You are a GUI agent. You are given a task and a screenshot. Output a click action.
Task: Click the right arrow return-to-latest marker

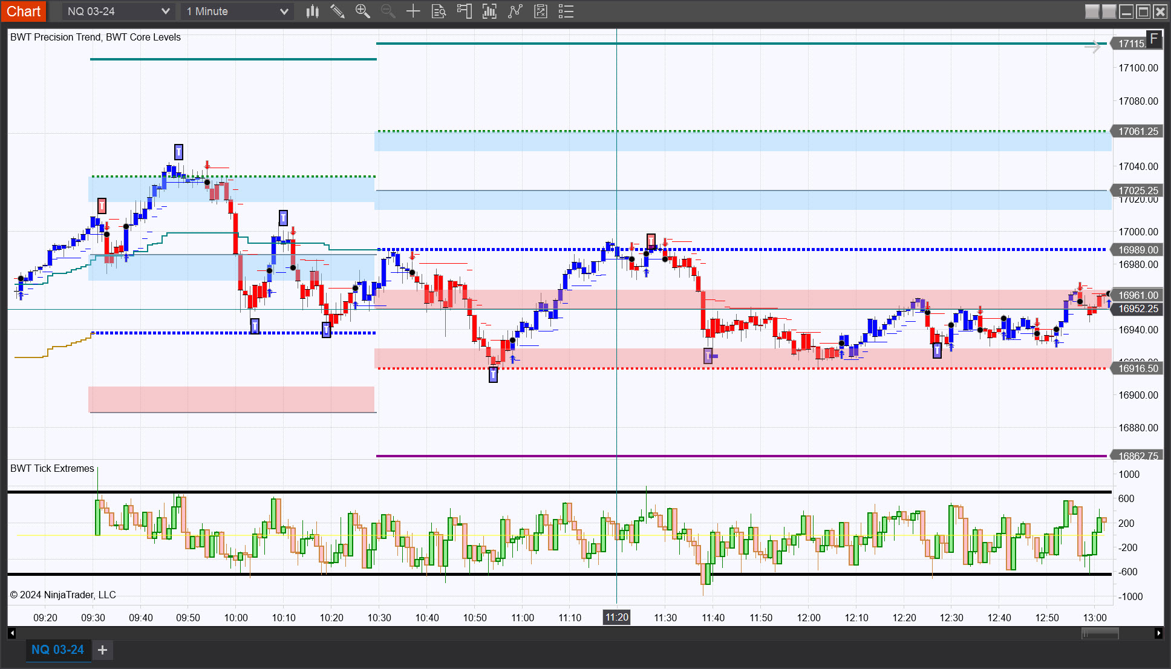pos(1092,47)
